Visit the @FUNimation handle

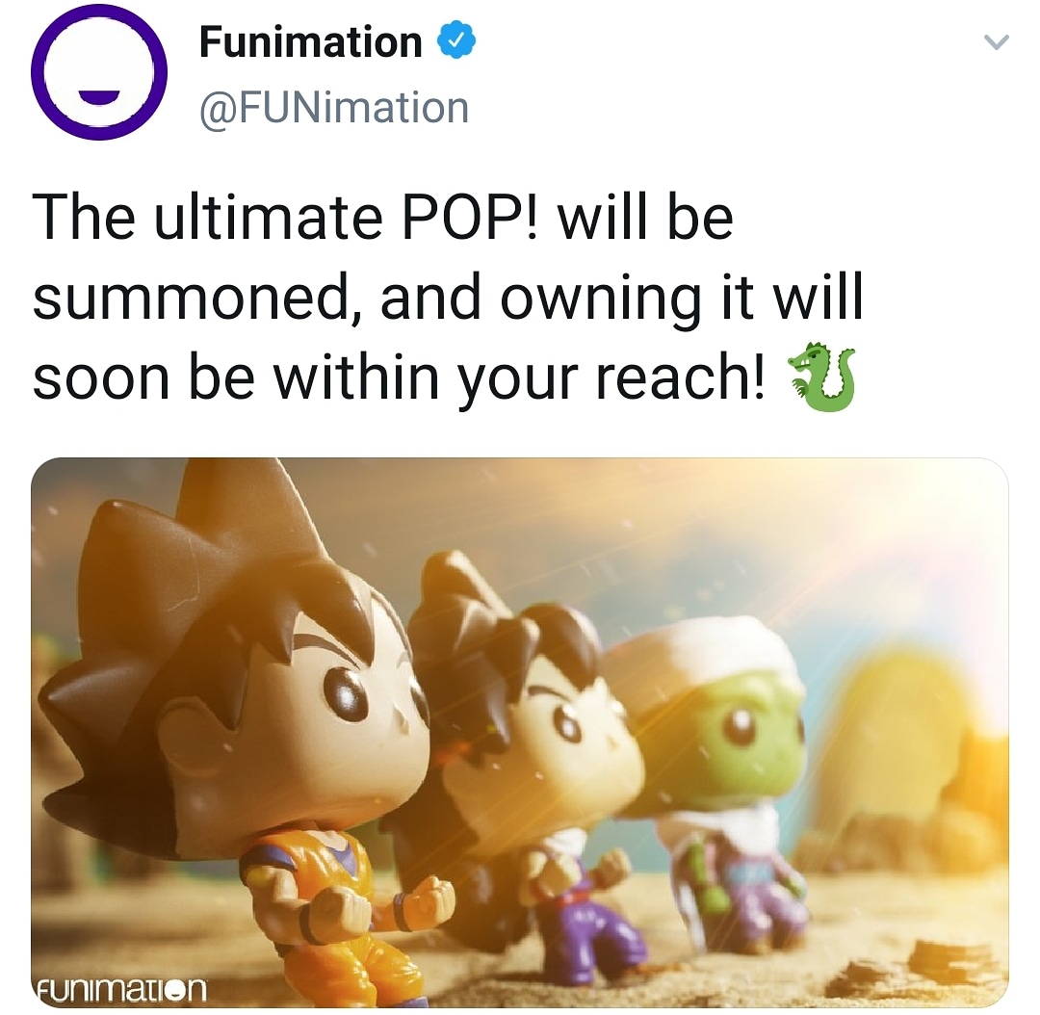click(333, 108)
